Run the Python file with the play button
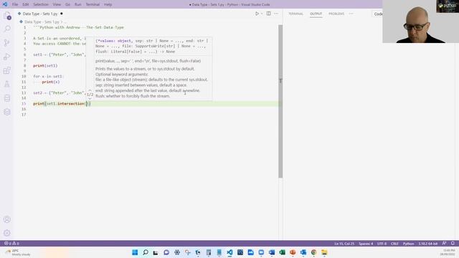Viewport: 459px width, 258px height. coord(257,14)
